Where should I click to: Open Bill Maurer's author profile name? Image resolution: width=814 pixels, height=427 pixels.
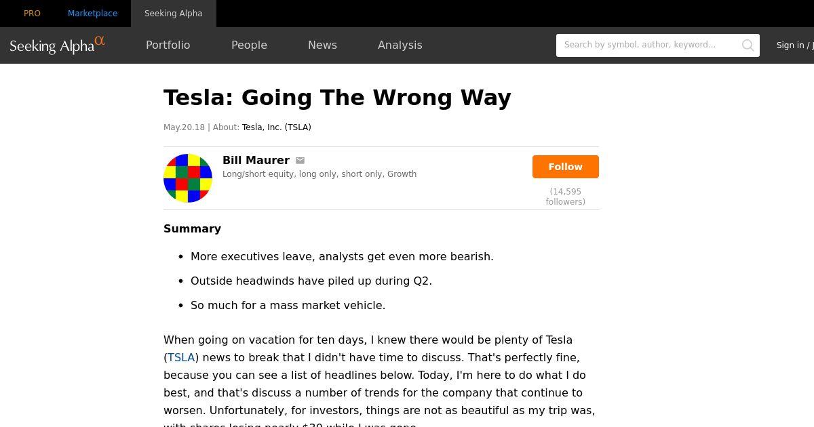point(256,161)
